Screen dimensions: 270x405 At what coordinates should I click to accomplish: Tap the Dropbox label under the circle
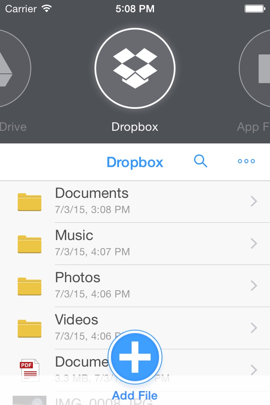(135, 127)
